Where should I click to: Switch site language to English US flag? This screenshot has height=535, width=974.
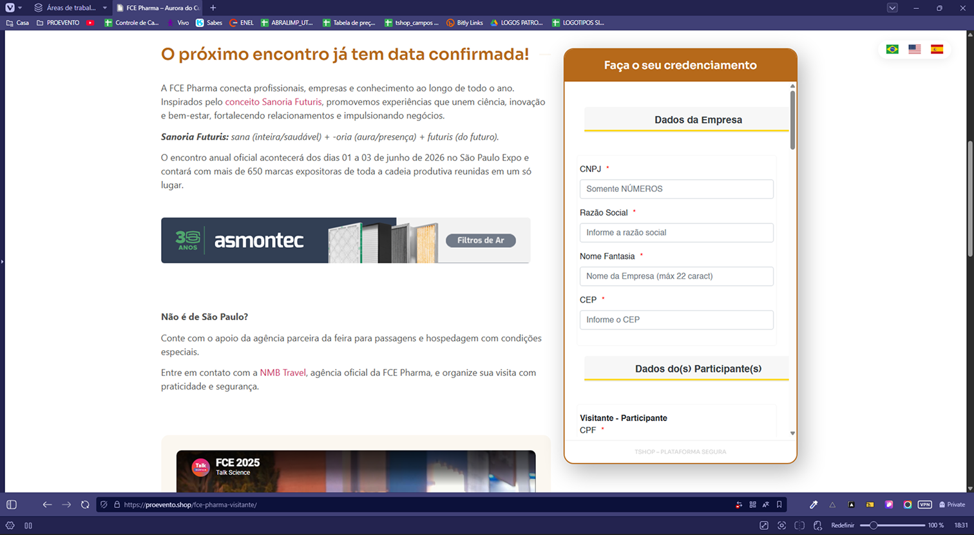point(915,50)
